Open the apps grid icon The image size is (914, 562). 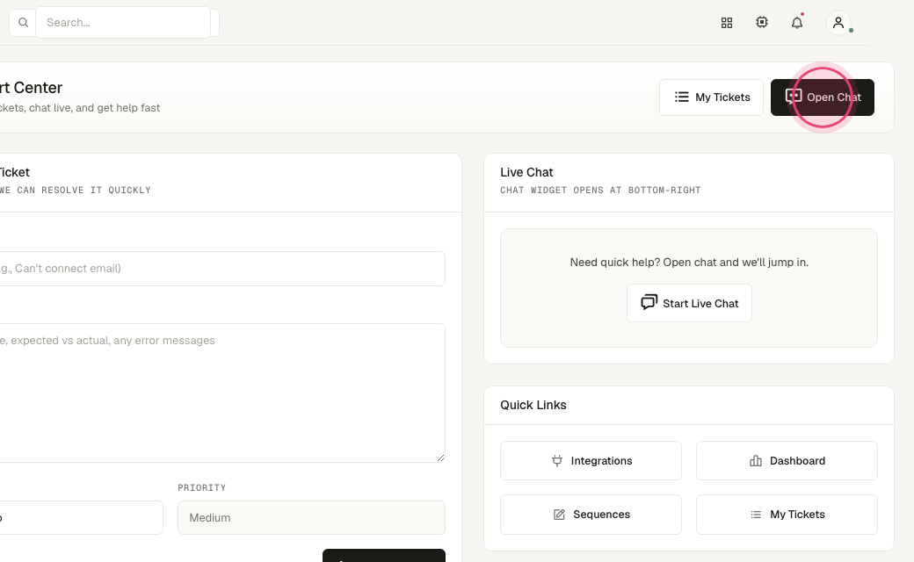[x=726, y=23]
